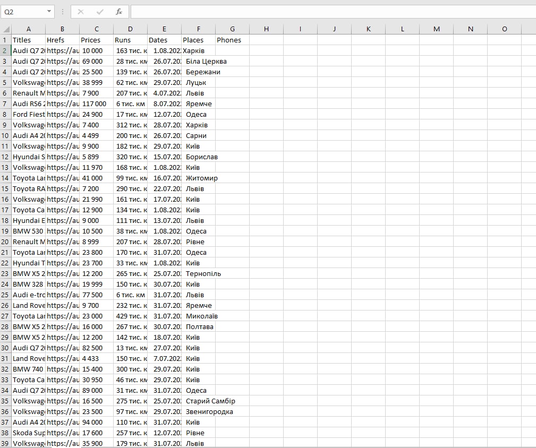Image resolution: width=536 pixels, height=448 pixels.
Task: Select column G header
Action: 233,29
